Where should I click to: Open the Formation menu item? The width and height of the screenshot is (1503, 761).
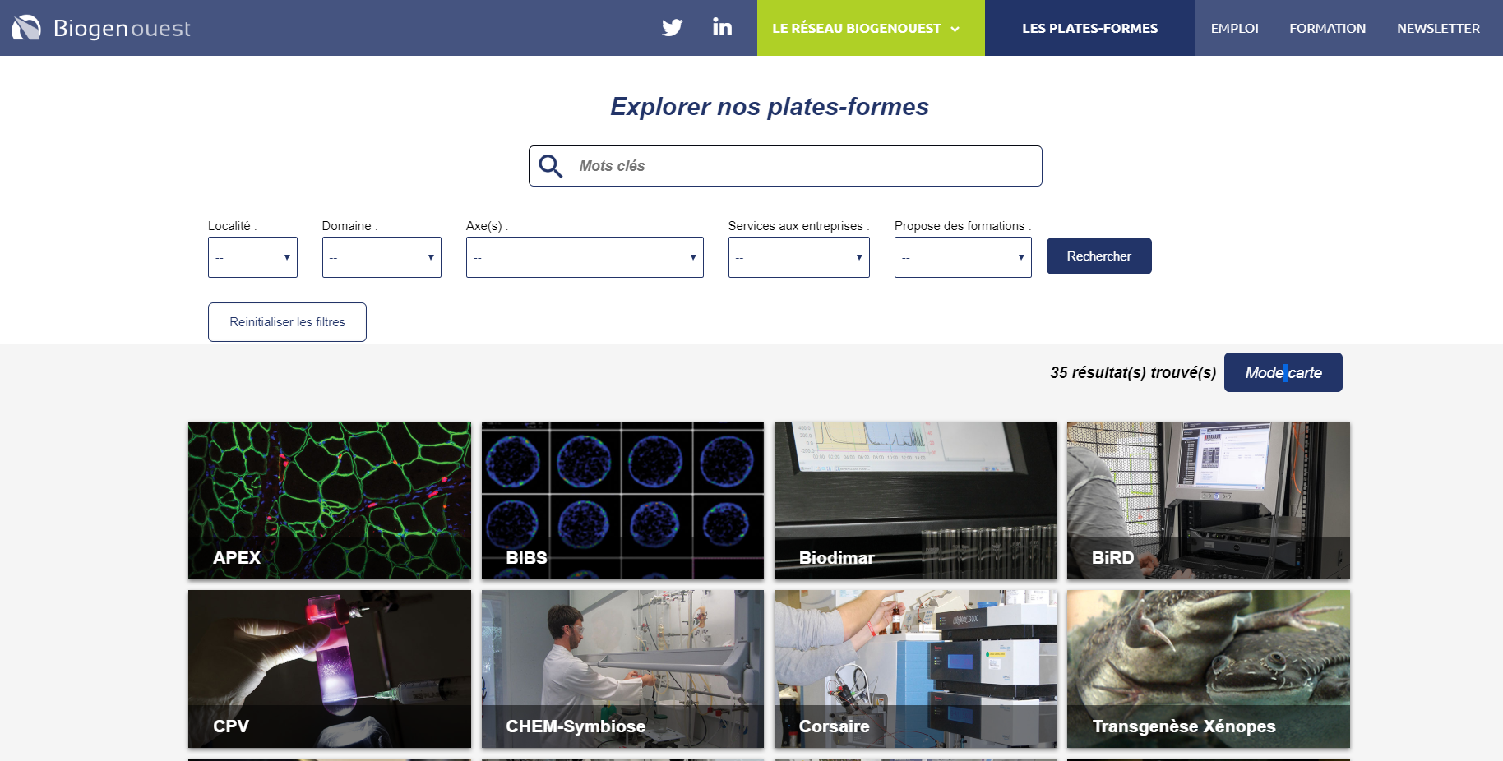tap(1327, 28)
